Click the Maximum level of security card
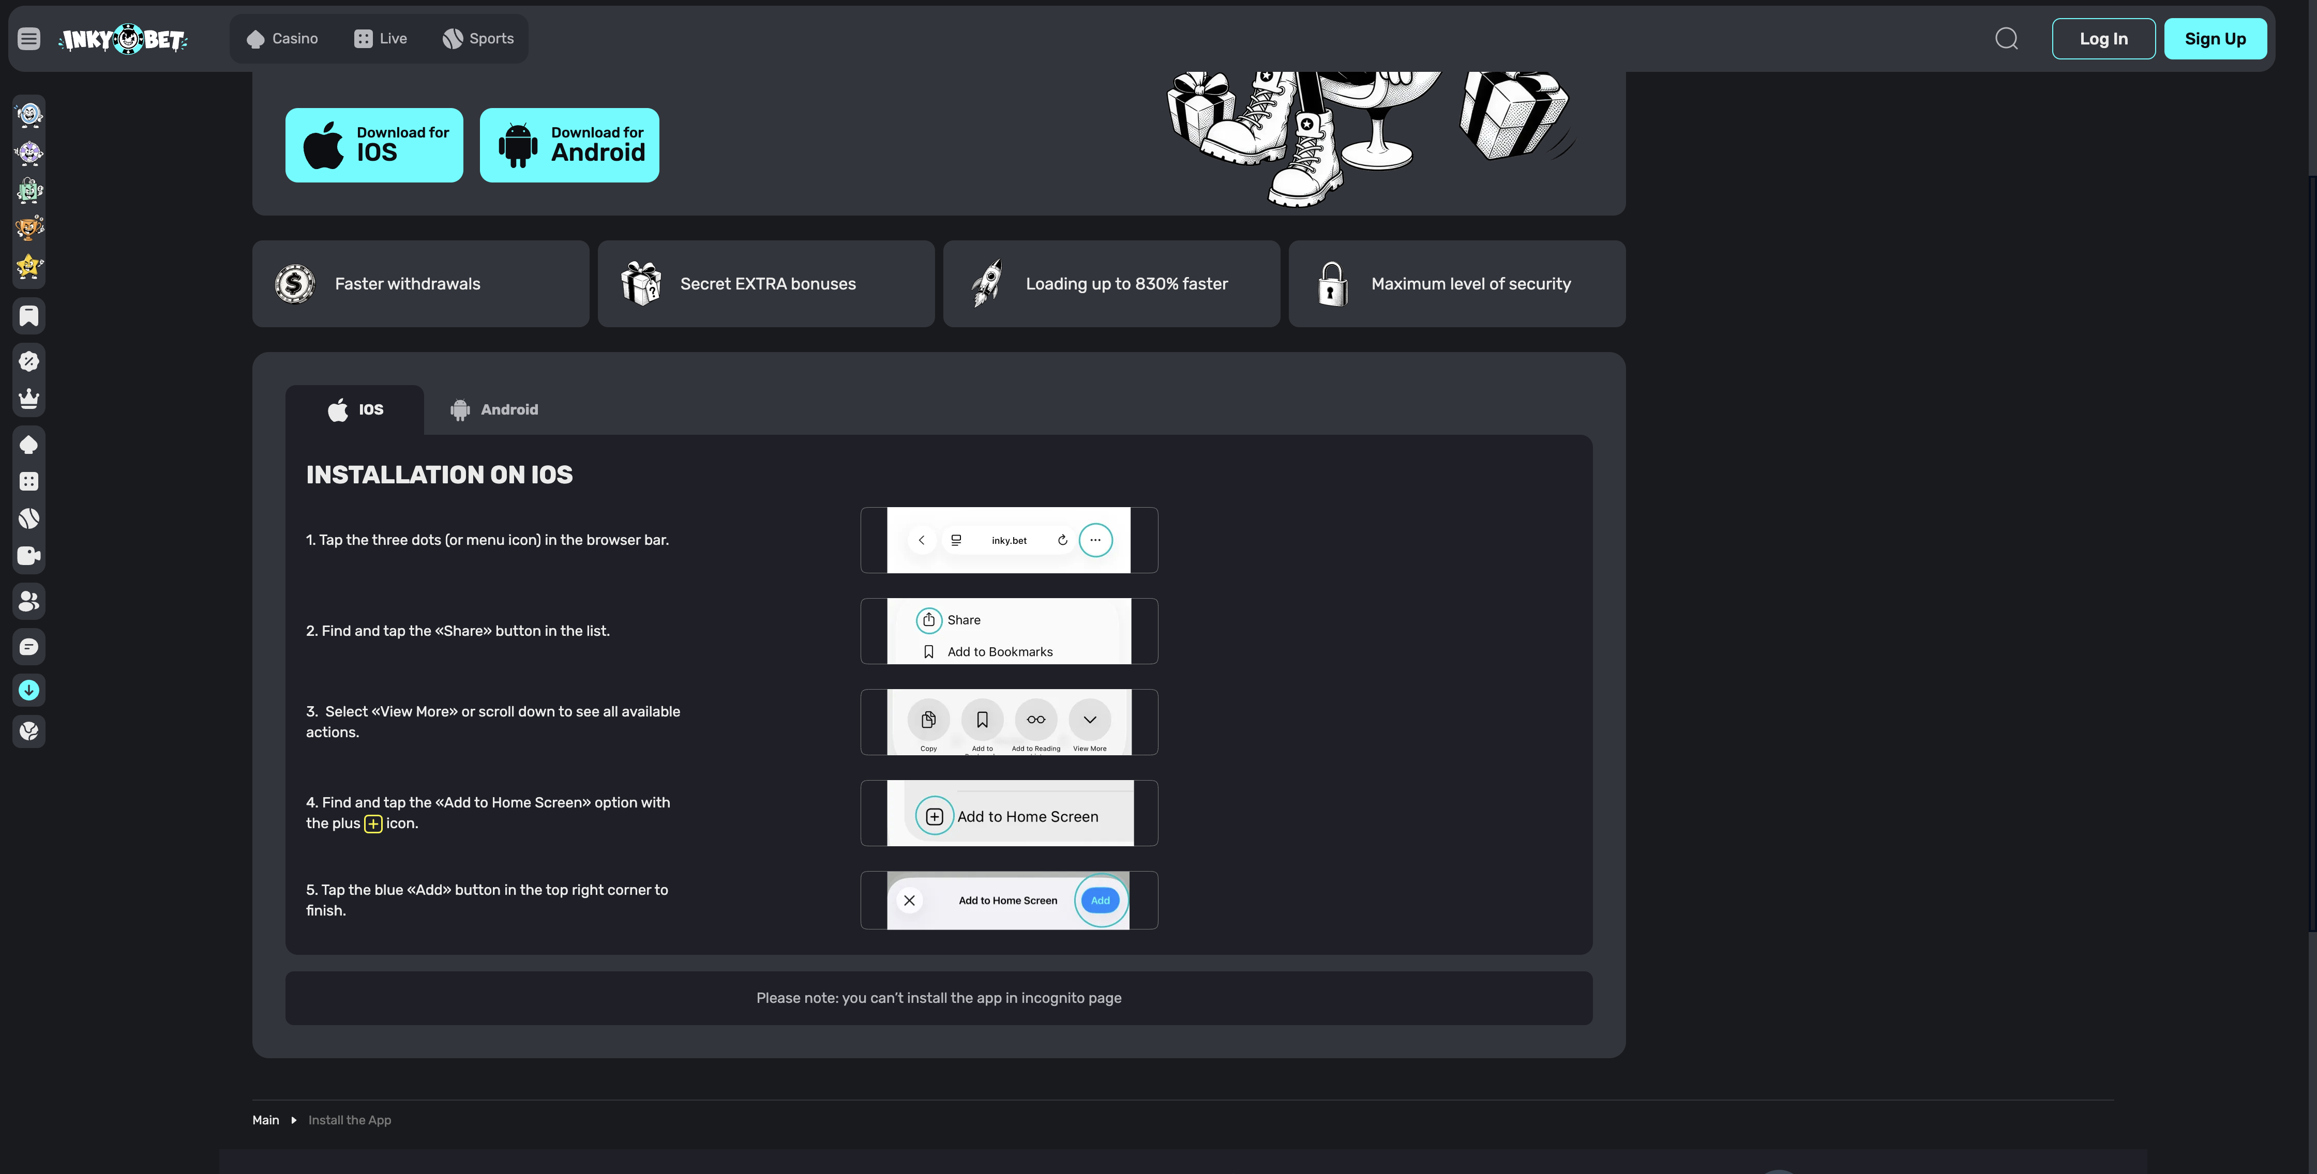 [x=1456, y=284]
